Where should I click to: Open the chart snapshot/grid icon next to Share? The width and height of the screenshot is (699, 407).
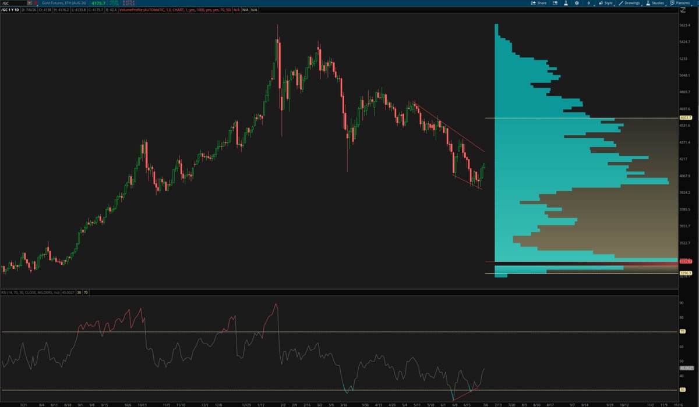pyautogui.click(x=555, y=3)
